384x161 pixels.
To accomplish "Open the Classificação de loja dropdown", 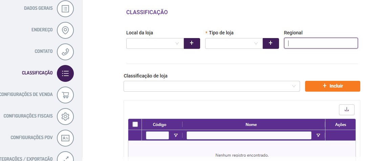I will tap(212, 86).
